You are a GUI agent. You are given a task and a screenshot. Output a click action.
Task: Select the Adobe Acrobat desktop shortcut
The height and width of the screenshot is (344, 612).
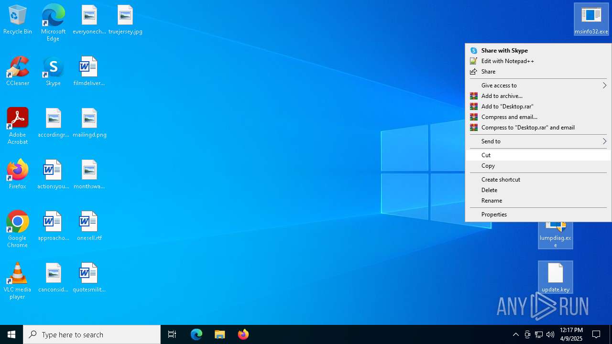[x=18, y=126]
